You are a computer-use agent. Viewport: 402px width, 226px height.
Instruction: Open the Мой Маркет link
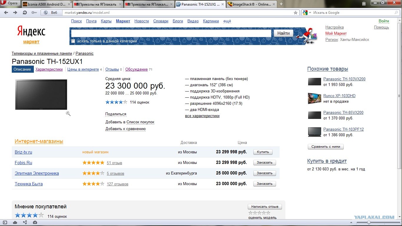[336, 34]
